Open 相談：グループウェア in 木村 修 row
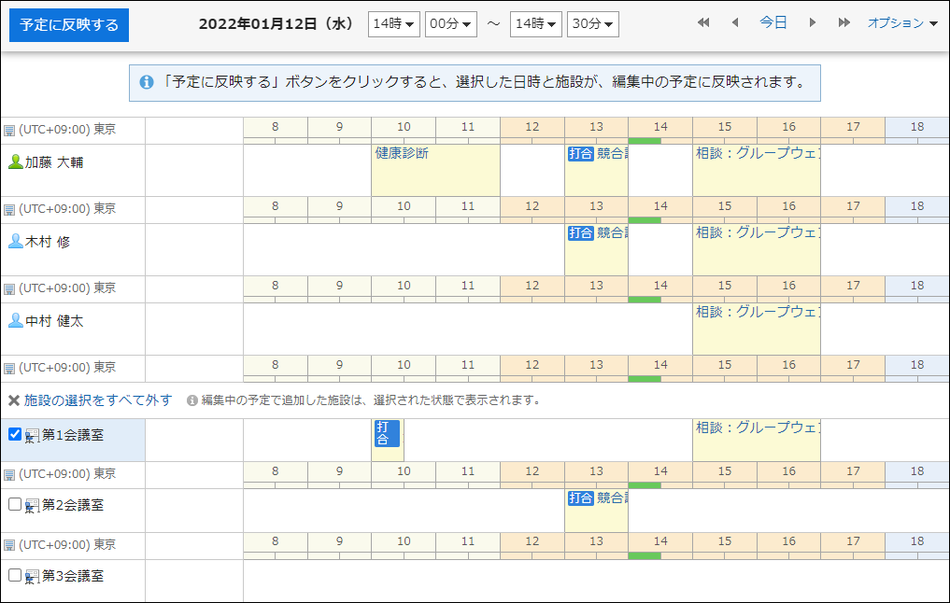 click(x=756, y=249)
